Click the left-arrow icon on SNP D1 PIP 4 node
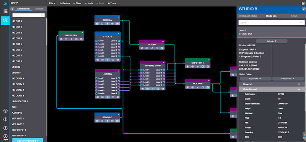The image size is (306, 142). coord(61,39)
